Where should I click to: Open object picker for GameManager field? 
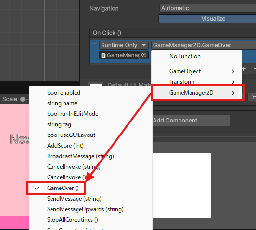point(144,55)
